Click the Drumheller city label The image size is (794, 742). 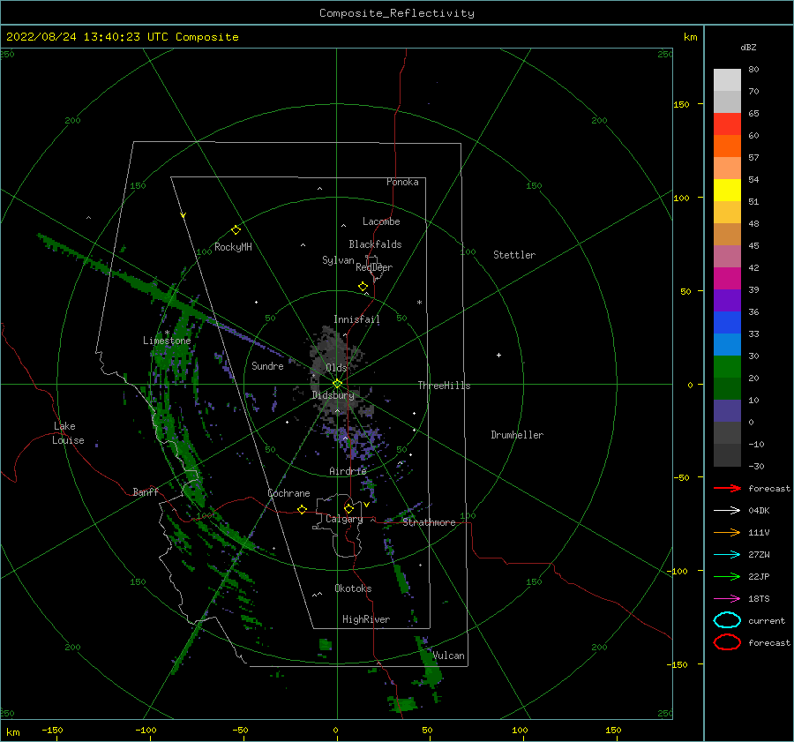517,435
